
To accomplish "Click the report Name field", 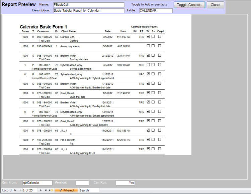I will click(x=88, y=5).
